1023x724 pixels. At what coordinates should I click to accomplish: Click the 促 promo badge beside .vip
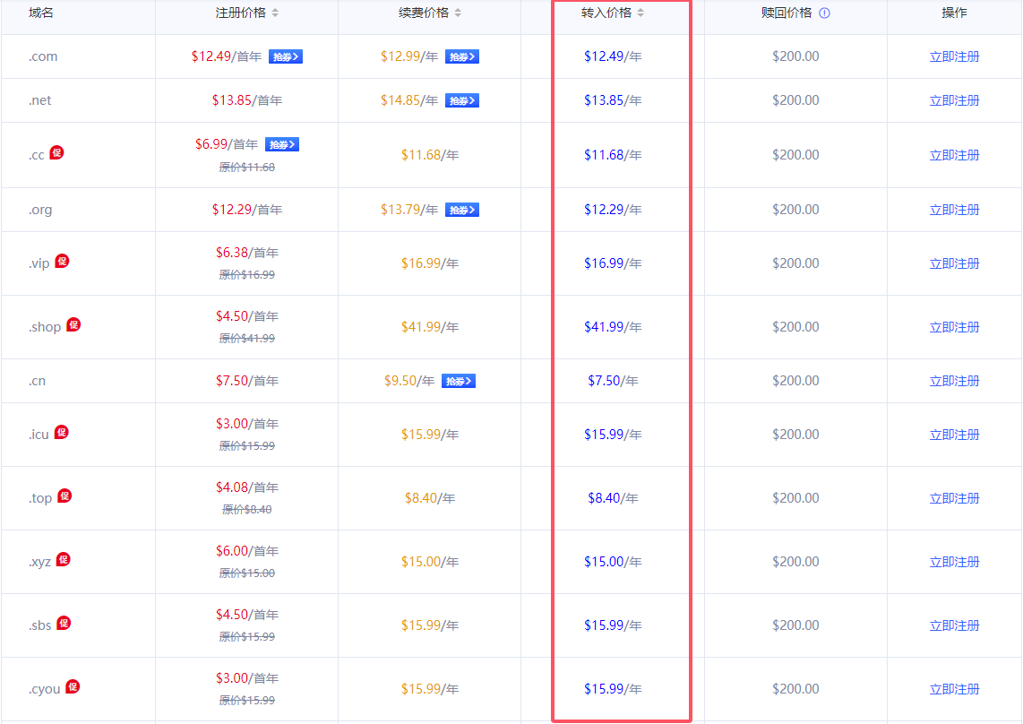point(62,261)
